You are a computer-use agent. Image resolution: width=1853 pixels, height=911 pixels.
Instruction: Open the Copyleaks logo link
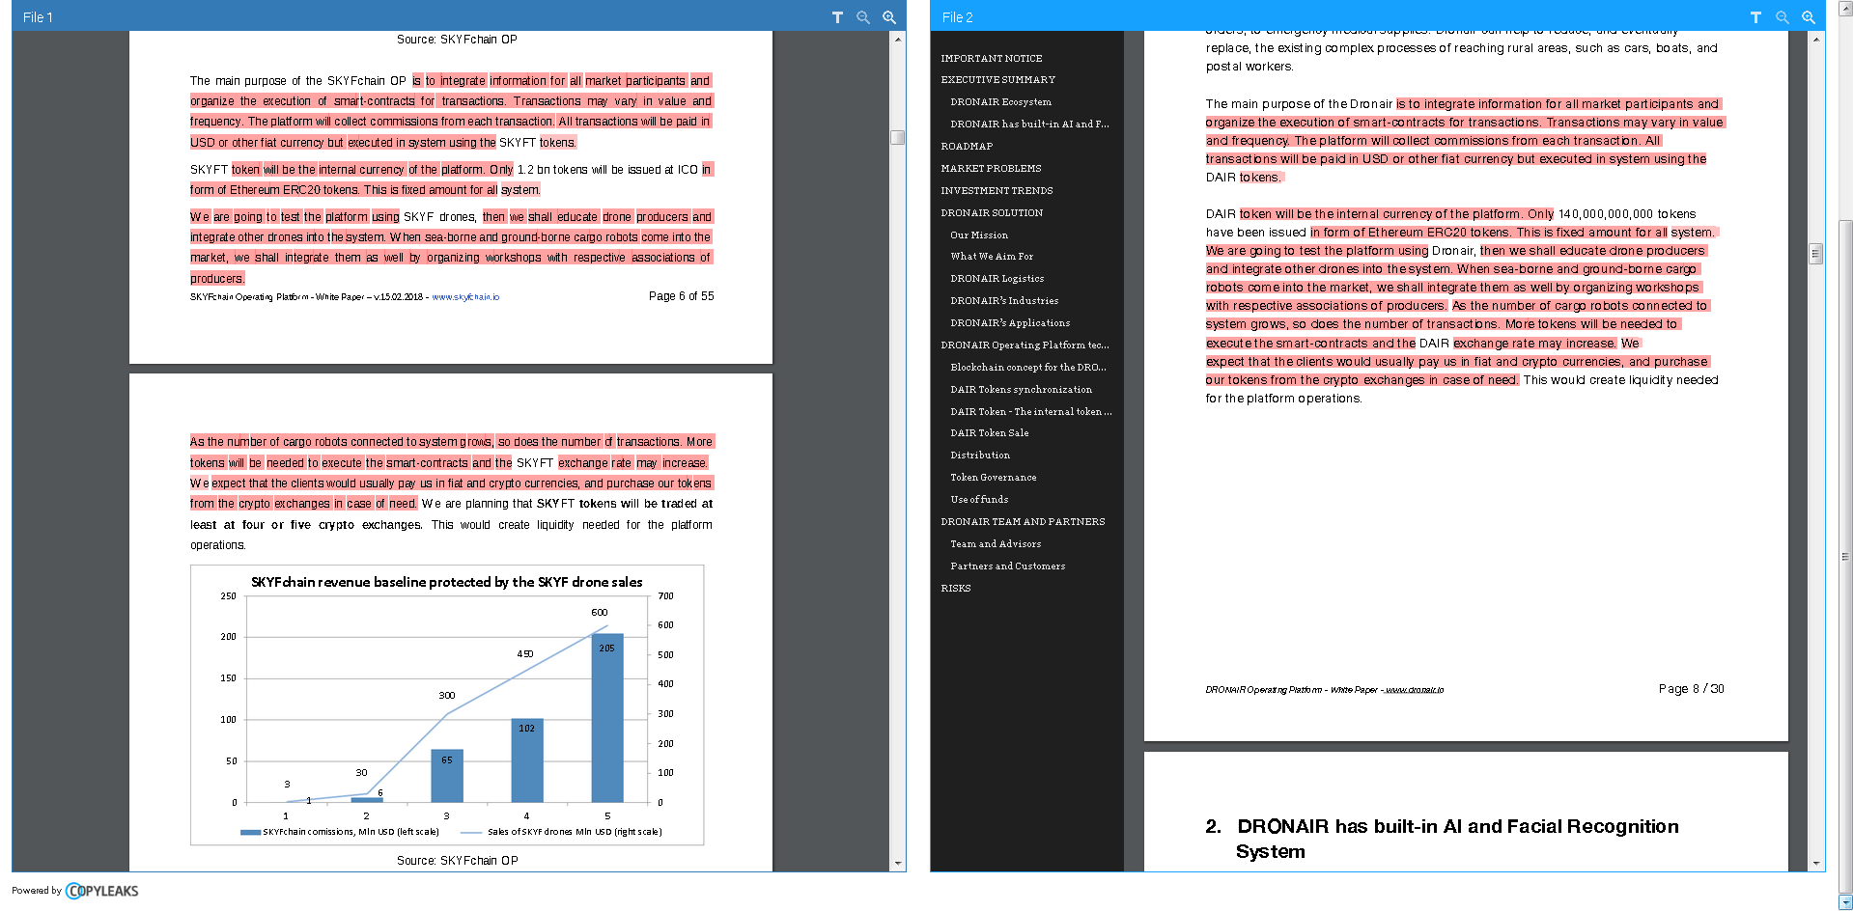(102, 891)
